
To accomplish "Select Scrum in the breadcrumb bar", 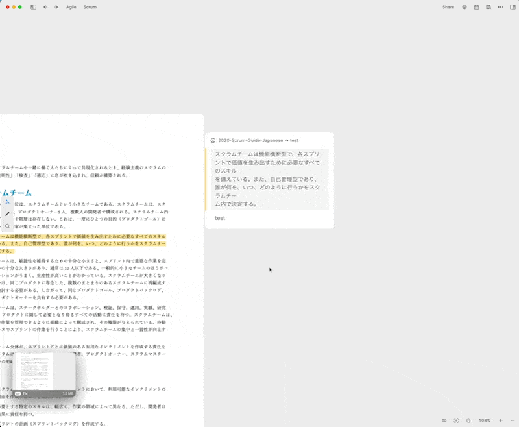I will pos(90,7).
